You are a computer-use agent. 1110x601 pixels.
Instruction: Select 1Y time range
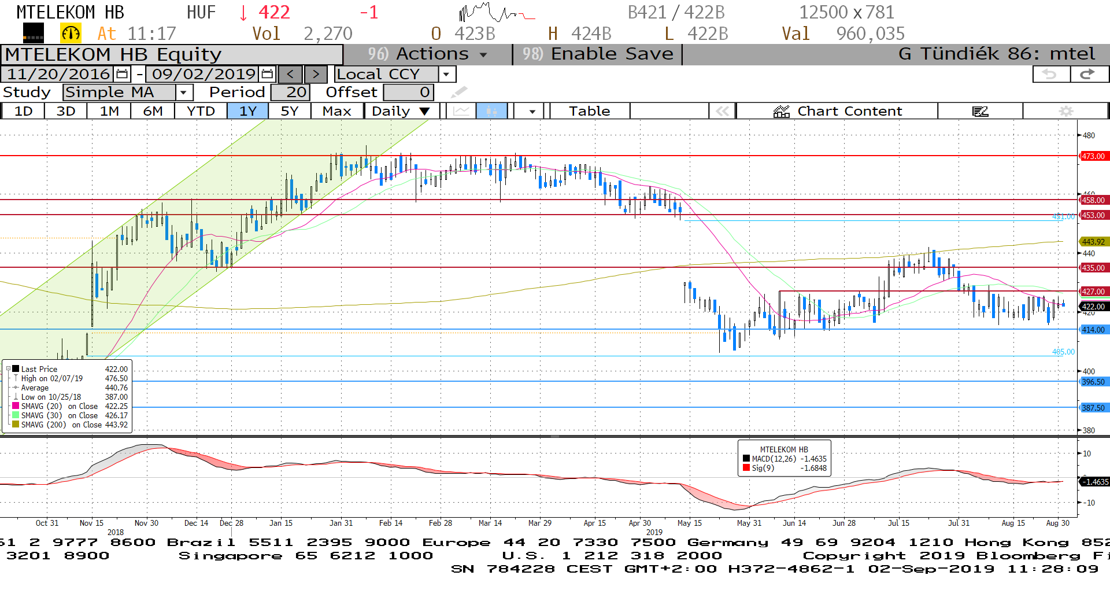point(247,111)
